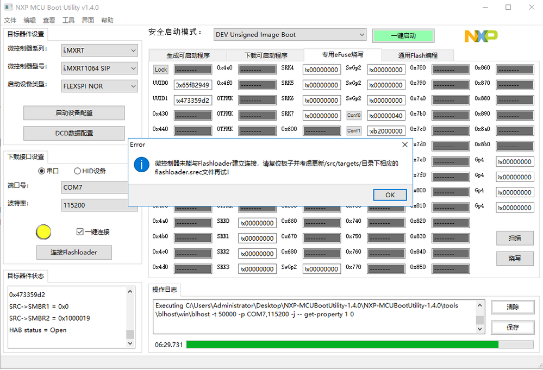Click 'SRC->SMBR2 = 0x1000019' status line

point(49,318)
